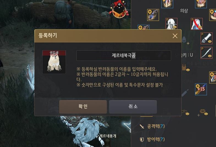Select the white hair costume slot
The height and width of the screenshot is (147, 216).
[171, 24]
